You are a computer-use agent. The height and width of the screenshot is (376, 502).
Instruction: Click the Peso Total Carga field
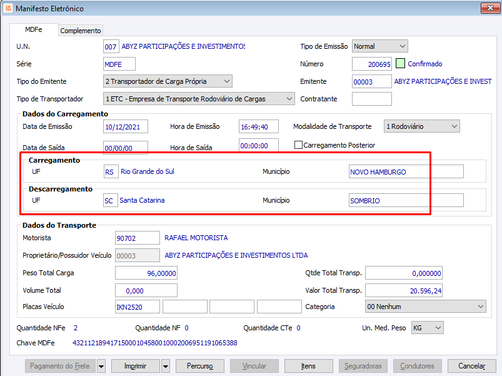tap(146, 273)
